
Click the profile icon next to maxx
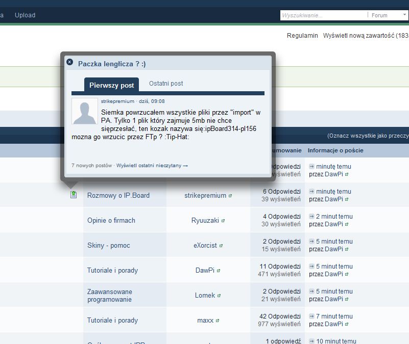218,321
